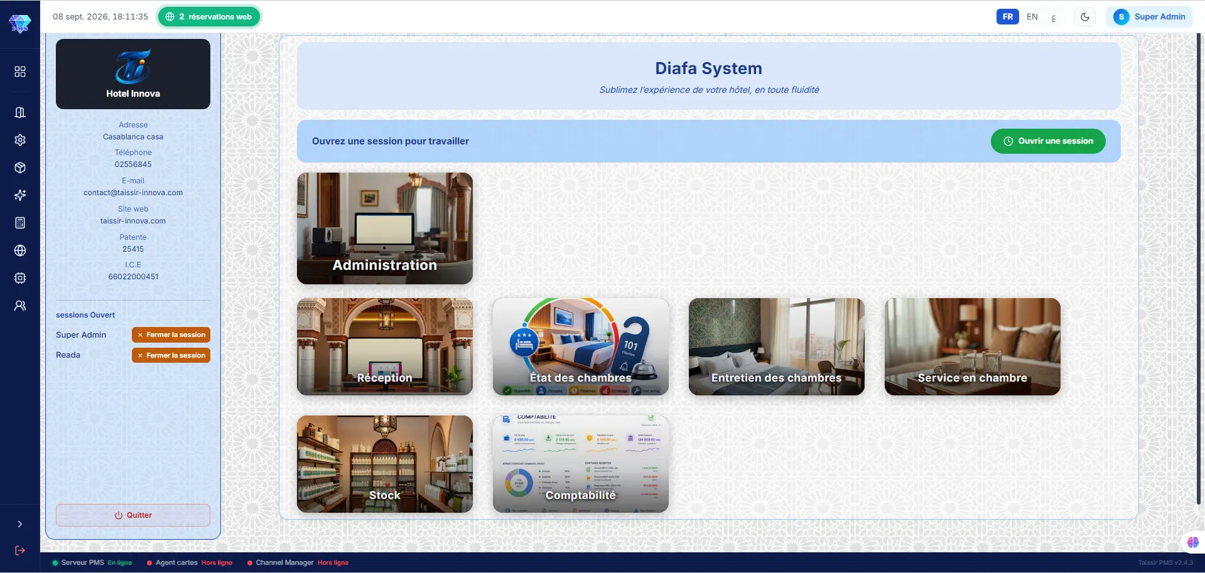This screenshot has height=573, width=1205.
Task: Click the diamond PMS logo
Action: 20,24
